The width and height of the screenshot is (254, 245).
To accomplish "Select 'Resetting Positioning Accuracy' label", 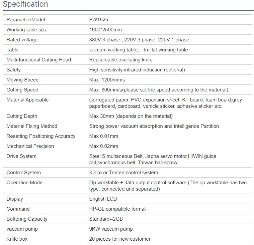I will 41,136.
